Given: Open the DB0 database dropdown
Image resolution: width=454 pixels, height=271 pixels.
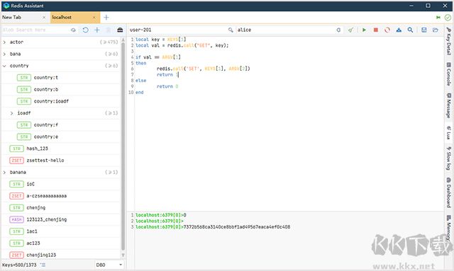Looking at the screenshot, I should (x=109, y=265).
